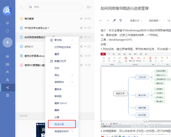The width and height of the screenshot is (171, 137).
Task: Choose 新窗口打开 in context menu
Action: pyautogui.click(x=62, y=61)
